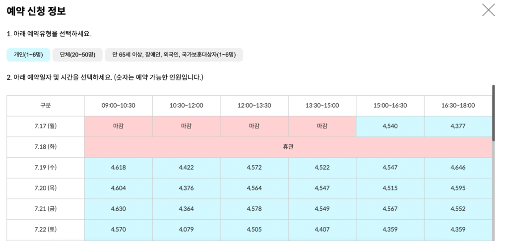Reserve 7.22 (토) slot showing 4,505

254,230
